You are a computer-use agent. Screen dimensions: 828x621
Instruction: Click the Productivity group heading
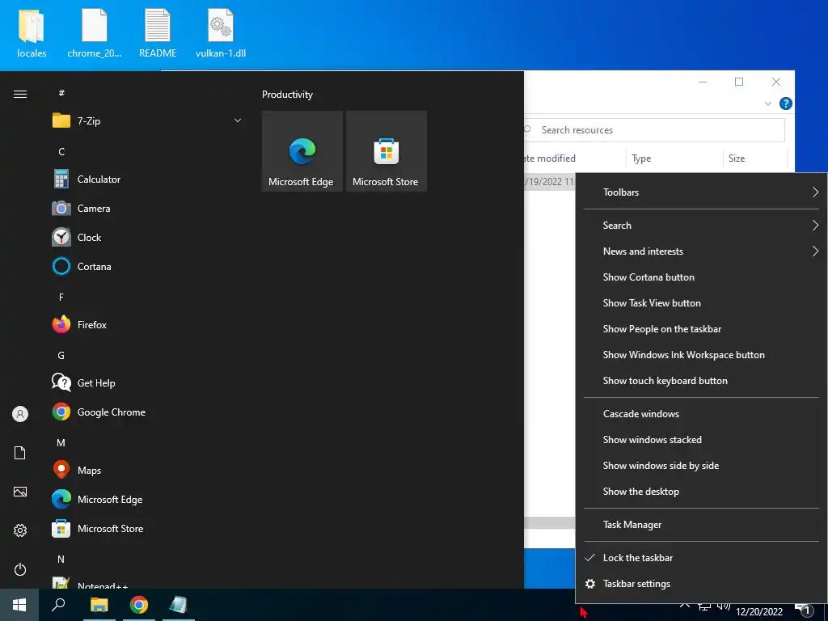point(287,95)
